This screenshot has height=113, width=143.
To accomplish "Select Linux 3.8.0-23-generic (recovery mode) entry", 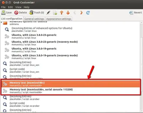I will click(x=70, y=43).
